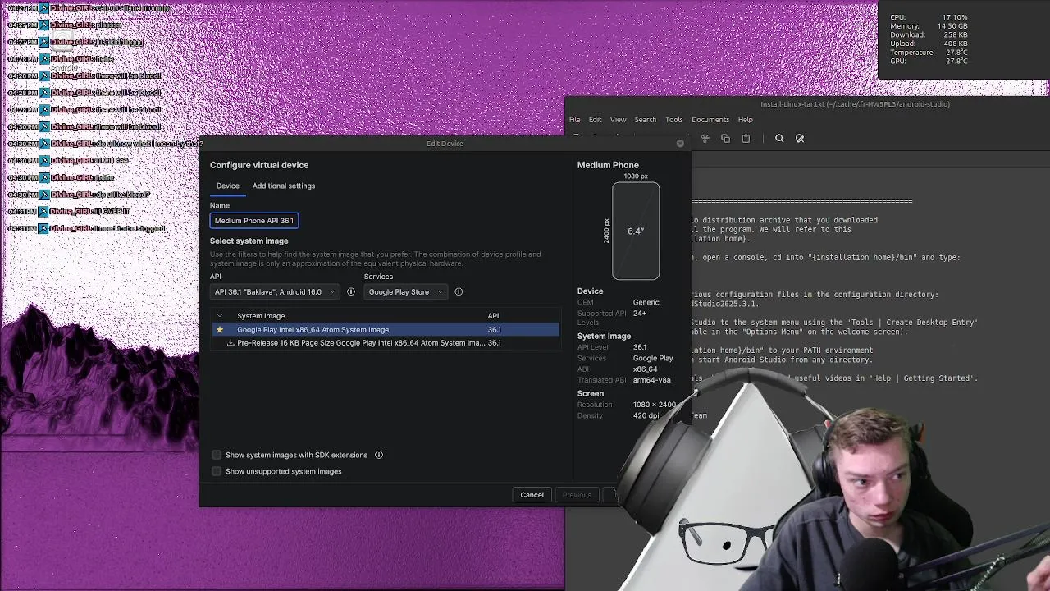Viewport: 1050px width, 591px height.
Task: Click the star icon on recommended system image
Action: (219, 330)
